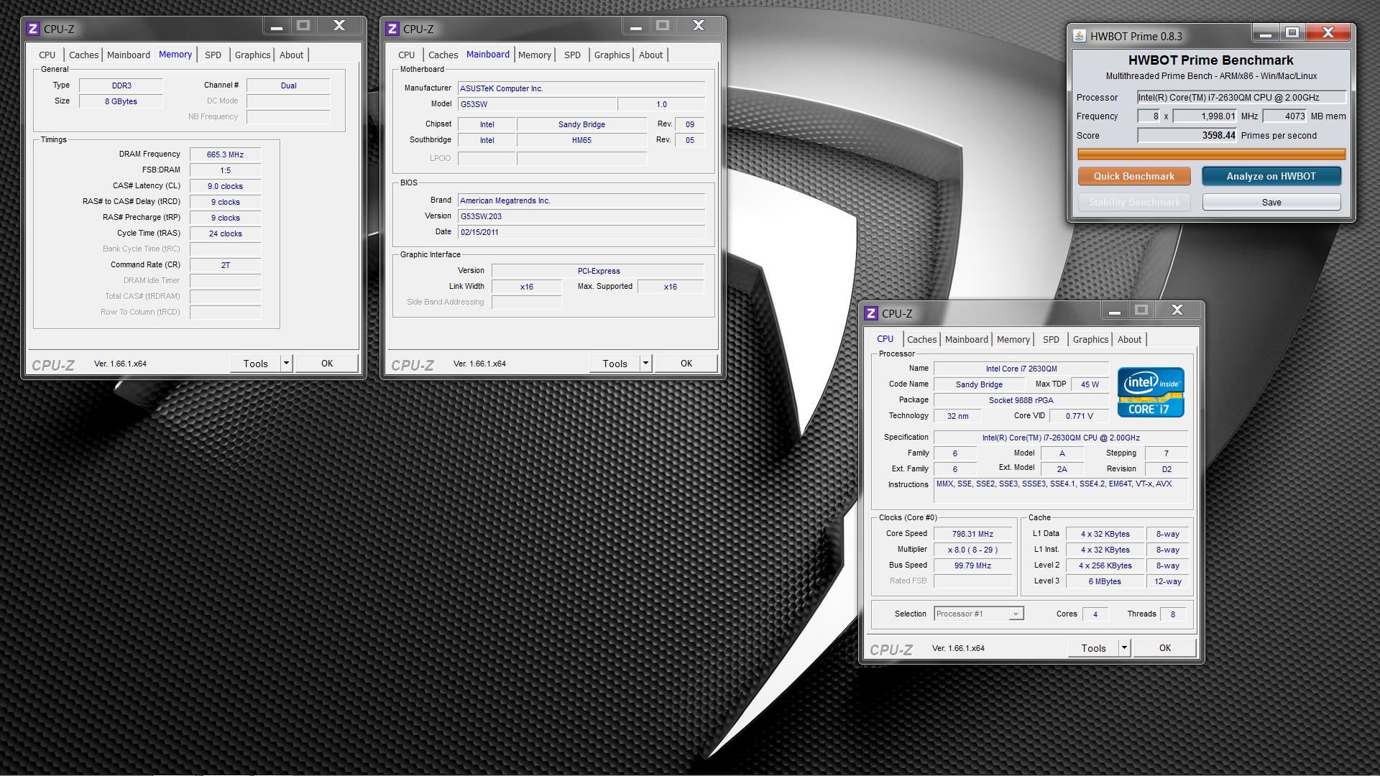The image size is (1380, 776).
Task: Click the Score field showing 3598.44
Action: point(1187,135)
